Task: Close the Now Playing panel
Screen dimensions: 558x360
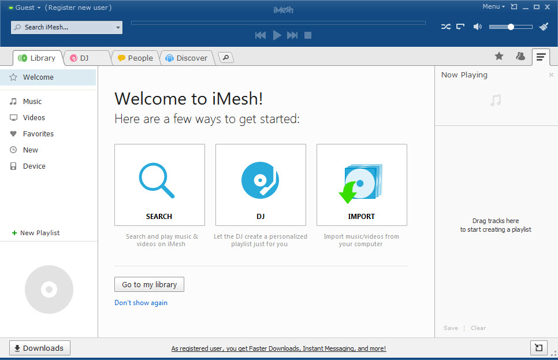Action: [x=551, y=75]
